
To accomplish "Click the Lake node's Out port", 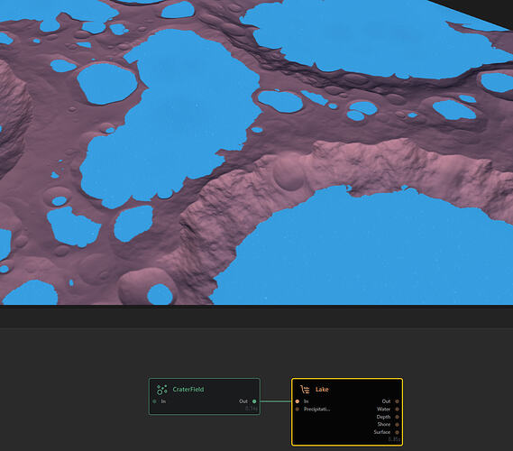I will pyautogui.click(x=397, y=401).
